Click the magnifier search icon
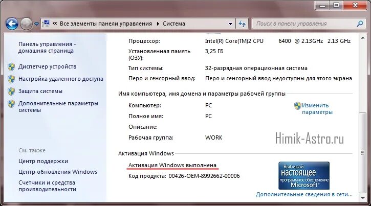371x206 pixels. [x=360, y=24]
